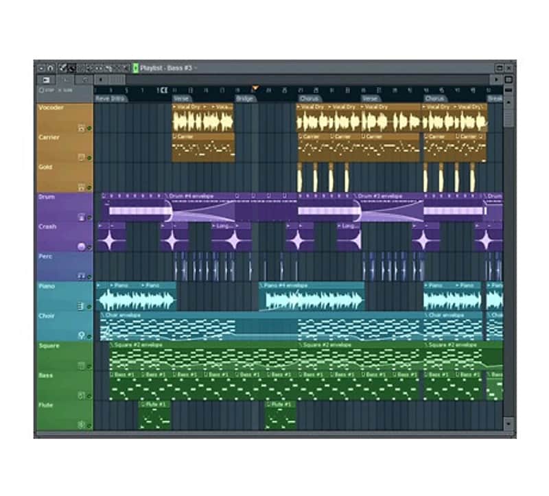This screenshot has height=496, width=549.
Task: Toggle the STEP option
Action: click(47, 91)
